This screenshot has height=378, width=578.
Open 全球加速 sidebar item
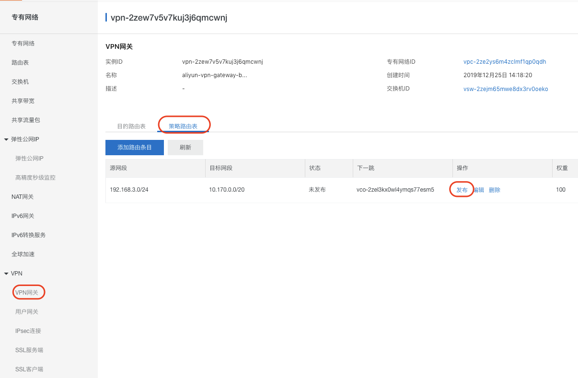tap(23, 254)
